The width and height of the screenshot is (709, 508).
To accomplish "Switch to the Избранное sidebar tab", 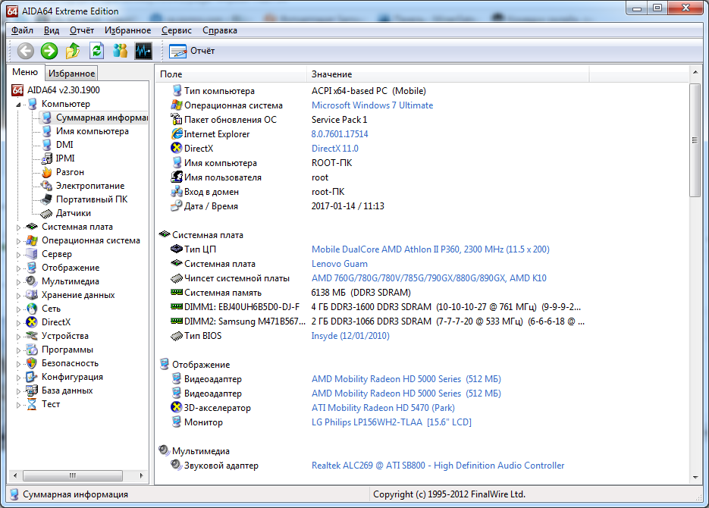I will coord(71,74).
